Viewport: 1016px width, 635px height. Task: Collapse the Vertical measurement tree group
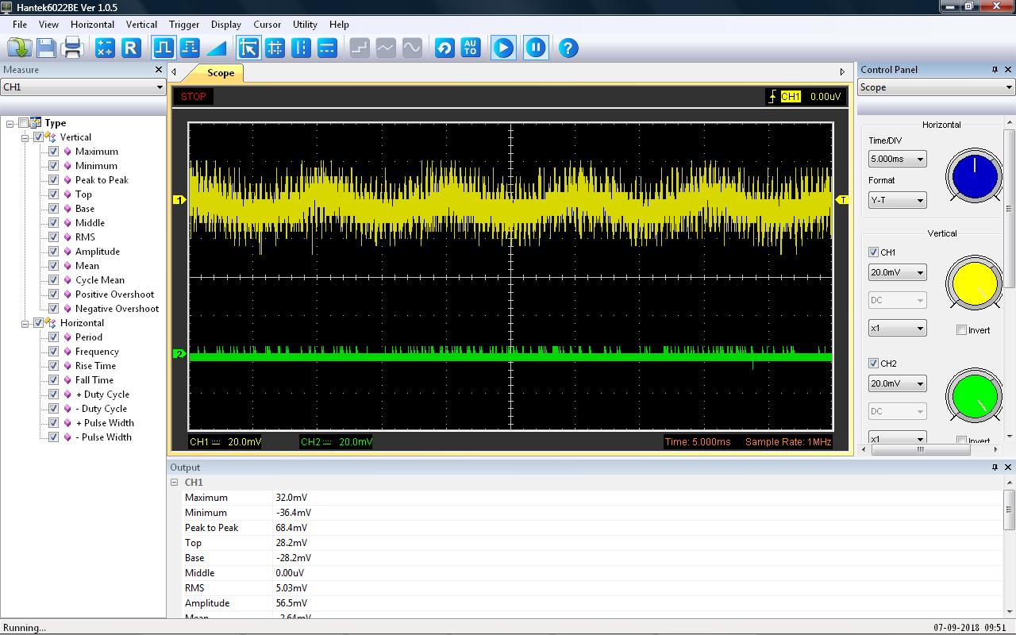[25, 137]
